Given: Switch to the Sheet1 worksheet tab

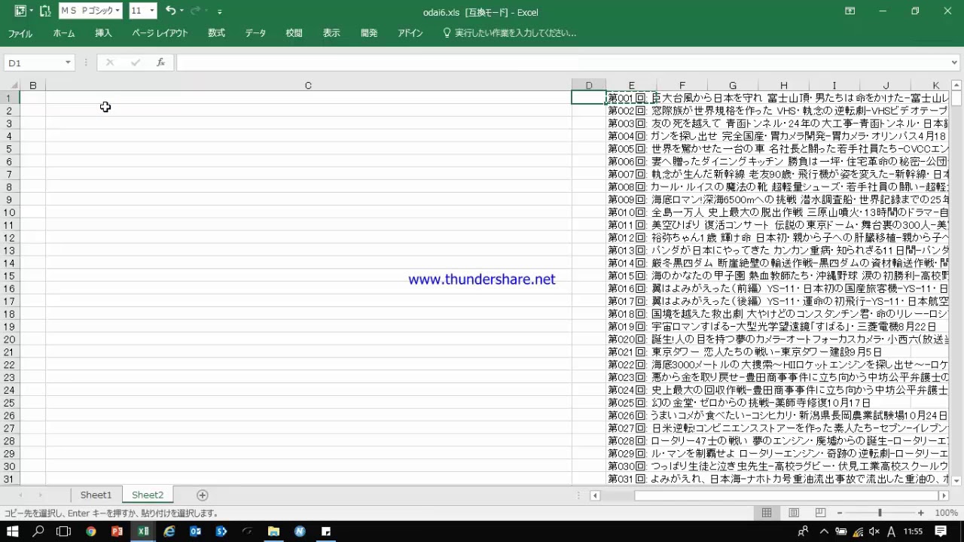Looking at the screenshot, I should tap(96, 495).
